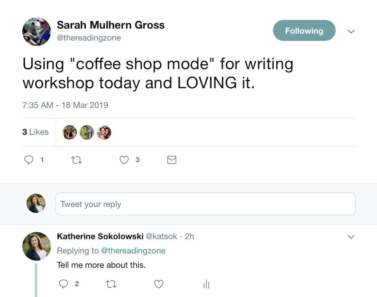Send tweet via Direct Message envelope
The height and width of the screenshot is (297, 377).
pos(172,160)
